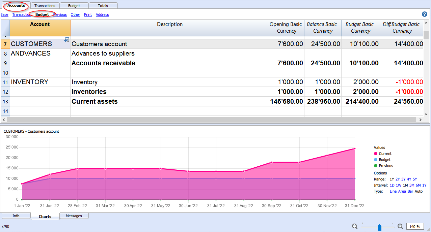Click Budget Basic Currency column header
The image size is (431, 232).
360,28
